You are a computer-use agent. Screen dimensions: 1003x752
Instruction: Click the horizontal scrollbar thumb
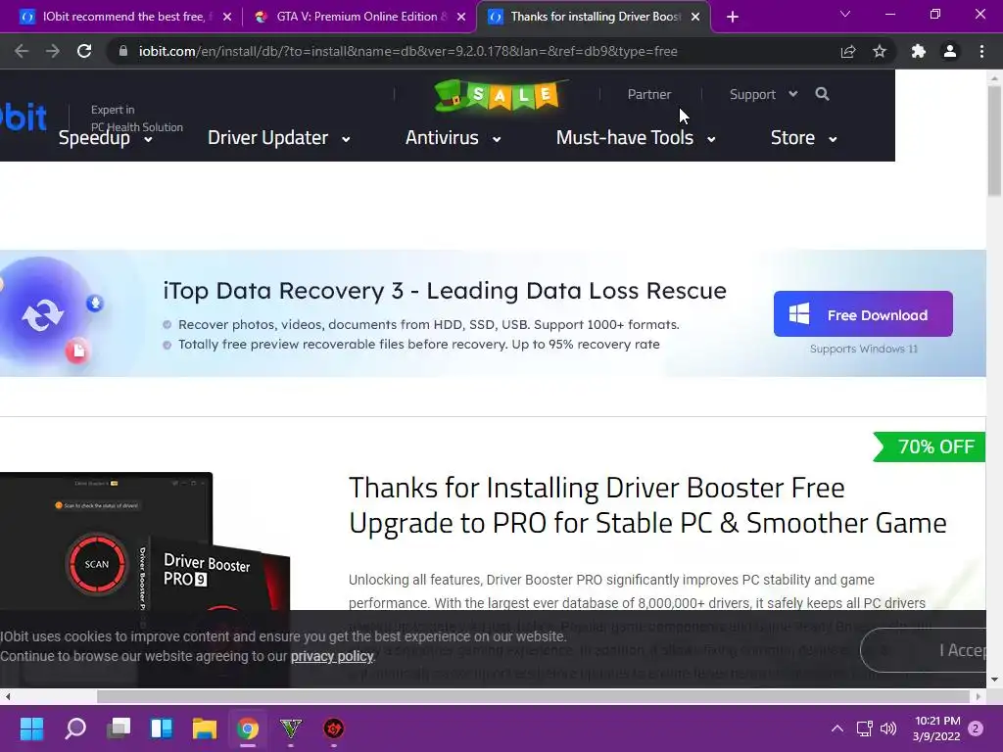pos(533,696)
